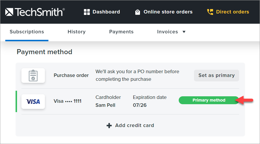Viewport: 260px width, 144px height.
Task: Select the Purchase order label
Action: pyautogui.click(x=71, y=76)
